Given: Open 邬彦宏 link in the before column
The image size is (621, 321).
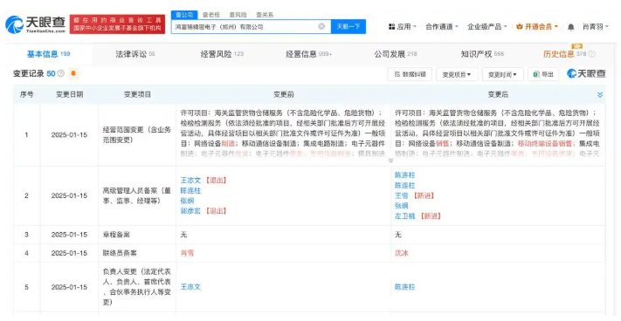Looking at the screenshot, I should click(x=190, y=211).
